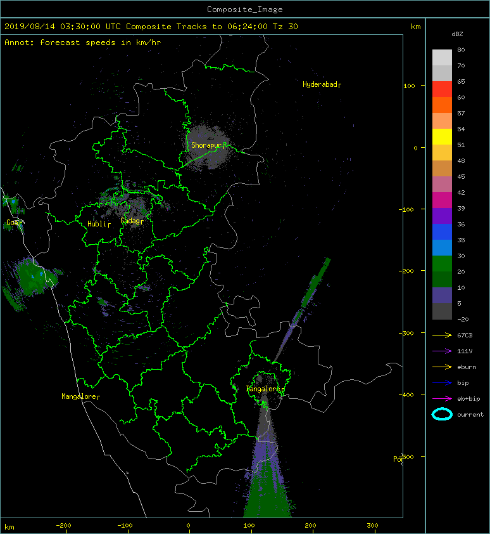Viewport: 490px width, 534px height.
Task: Click 'Composite Tracks to 06:24:00' header text
Action: point(197,27)
